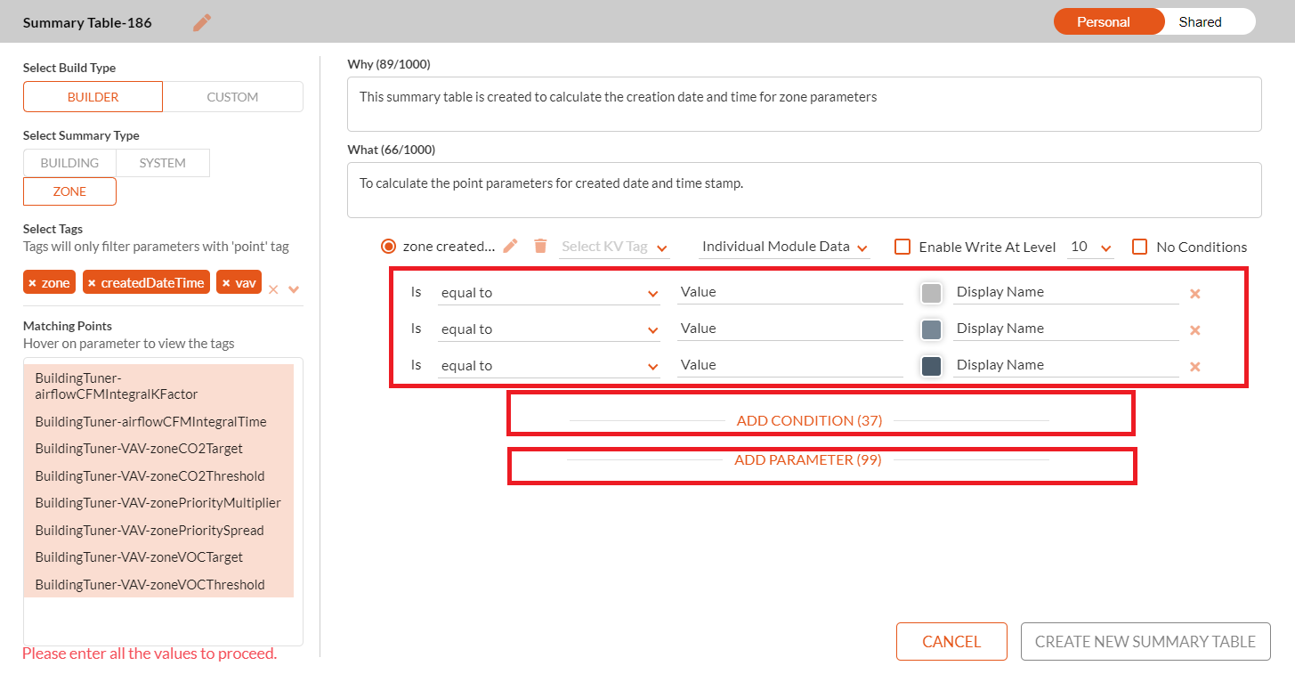This screenshot has width=1295, height=682.
Task: Open the write level 10 dropdown
Action: [1090, 247]
